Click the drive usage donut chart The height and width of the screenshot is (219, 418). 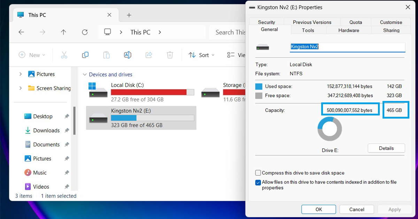[330, 129]
